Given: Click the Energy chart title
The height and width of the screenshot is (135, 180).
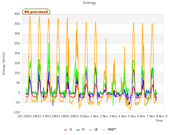Looking at the screenshot, I should (90, 3).
